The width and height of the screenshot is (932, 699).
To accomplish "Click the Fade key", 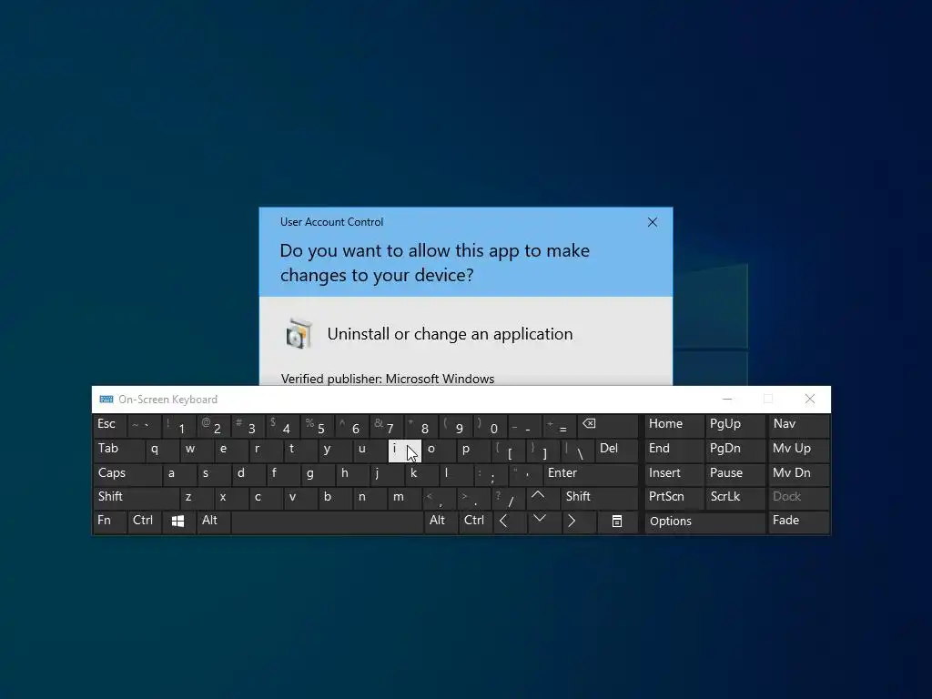I will [798, 522].
